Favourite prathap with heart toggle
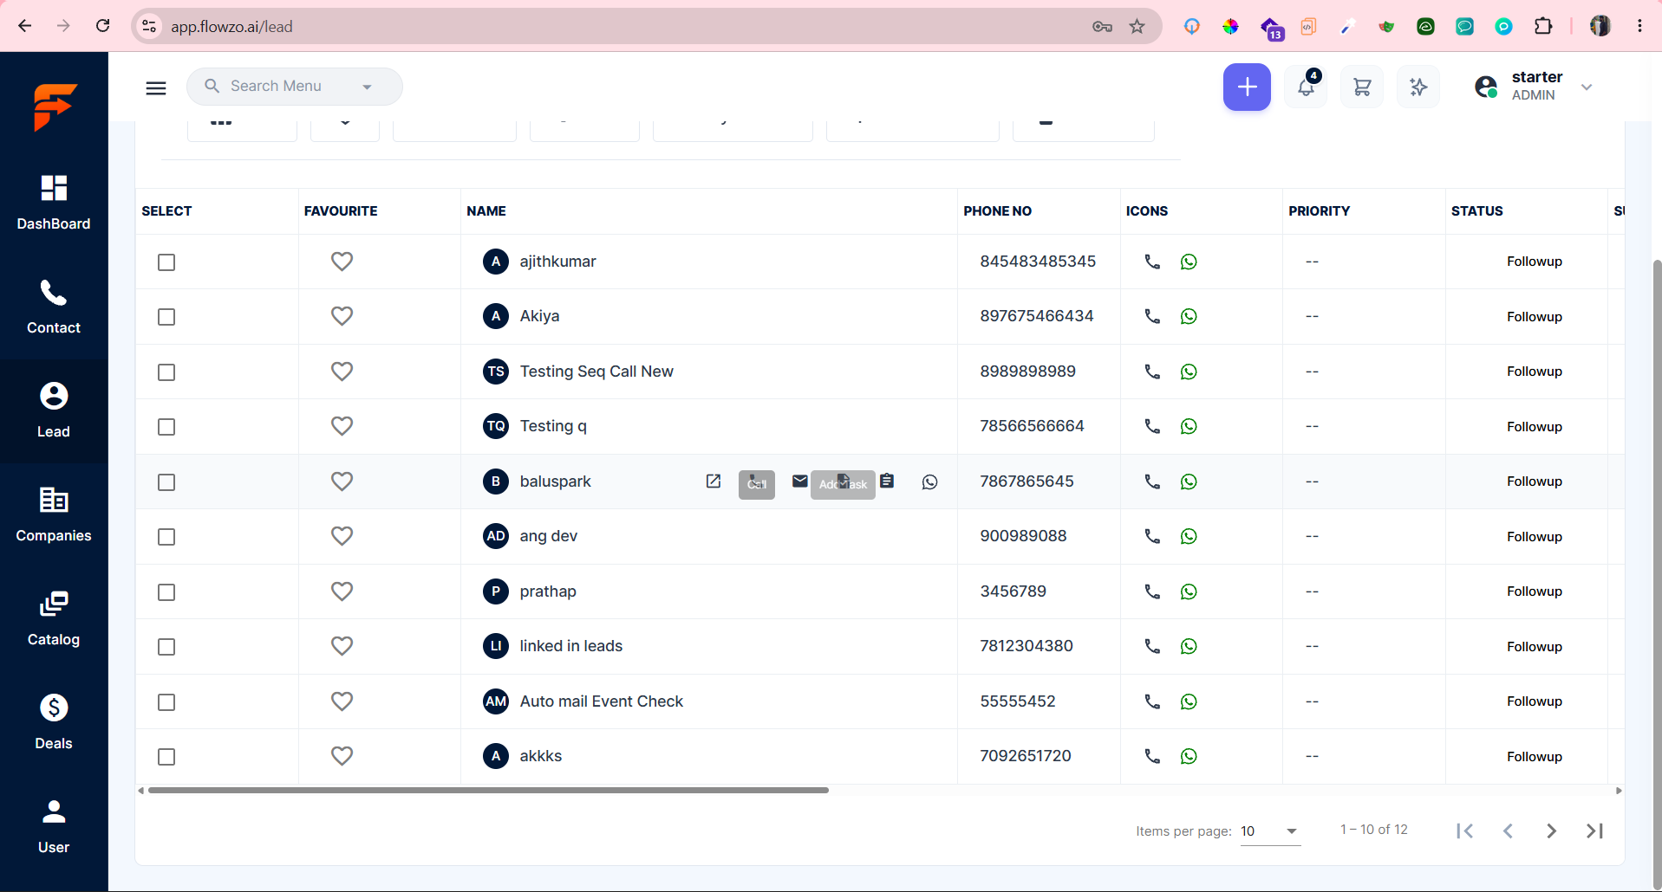This screenshot has height=892, width=1662. 342,591
